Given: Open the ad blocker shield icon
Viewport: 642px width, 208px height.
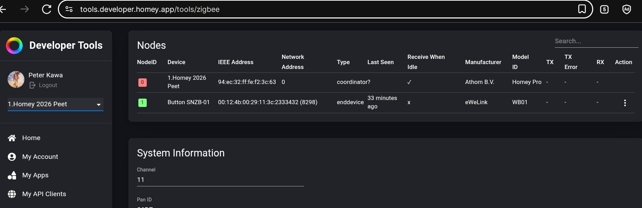Looking at the screenshot, I should coord(626,9).
